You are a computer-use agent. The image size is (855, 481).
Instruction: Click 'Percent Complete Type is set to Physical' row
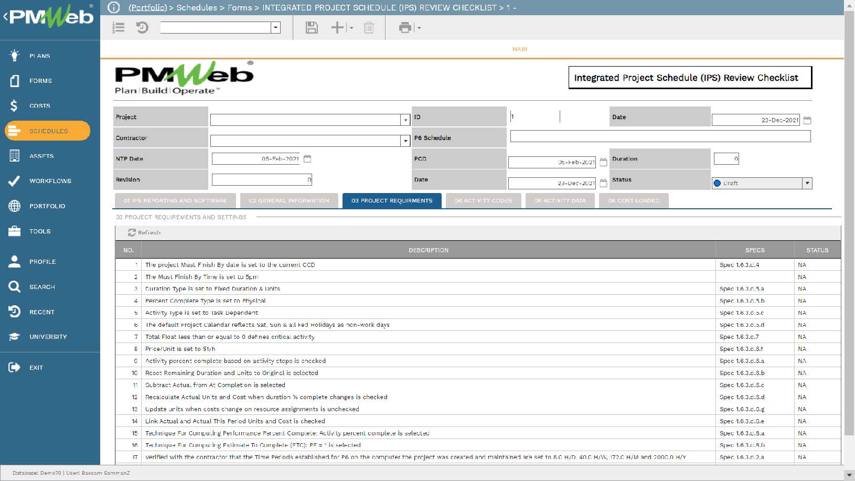(x=478, y=301)
